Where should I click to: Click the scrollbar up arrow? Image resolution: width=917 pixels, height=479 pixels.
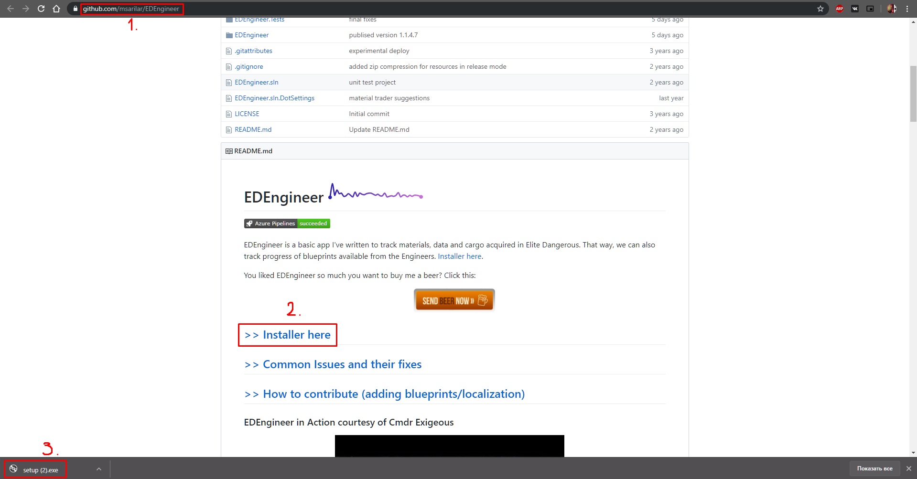[913, 21]
